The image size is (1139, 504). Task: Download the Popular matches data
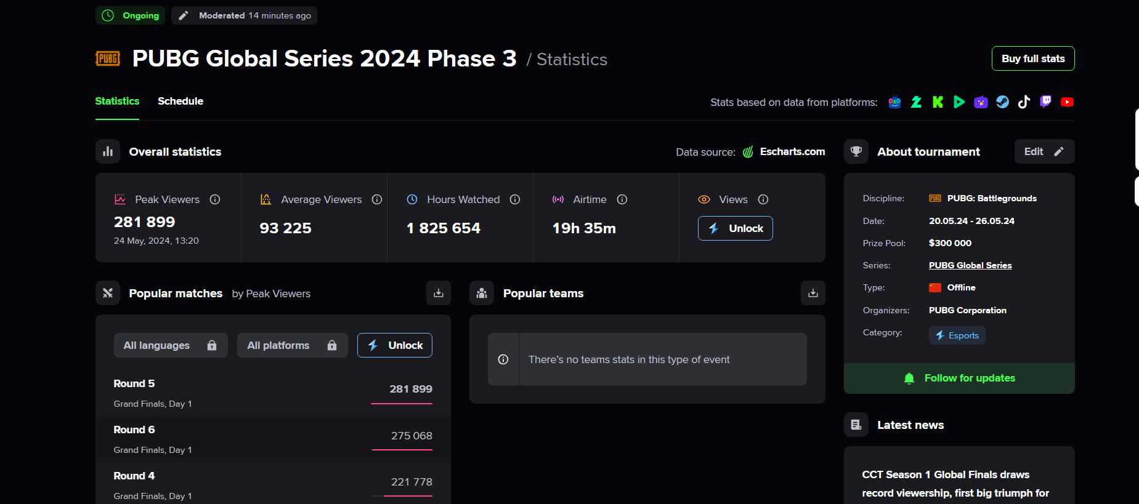coord(439,293)
